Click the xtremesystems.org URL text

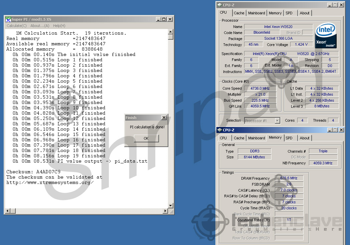[x=50, y=183]
